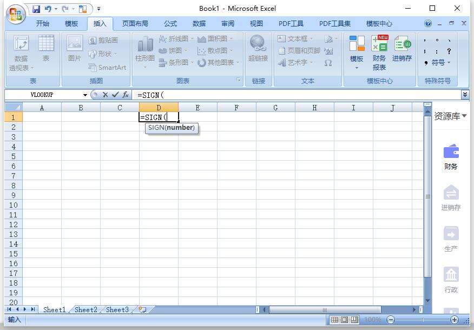Insert a SmartArt graphic

point(107,68)
